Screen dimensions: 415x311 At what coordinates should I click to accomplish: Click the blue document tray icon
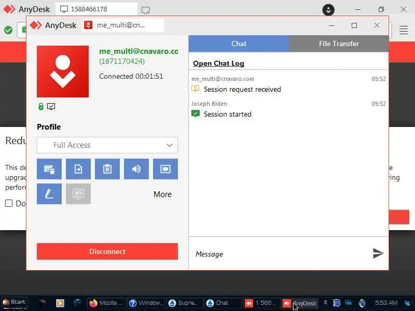[x=336, y=303]
